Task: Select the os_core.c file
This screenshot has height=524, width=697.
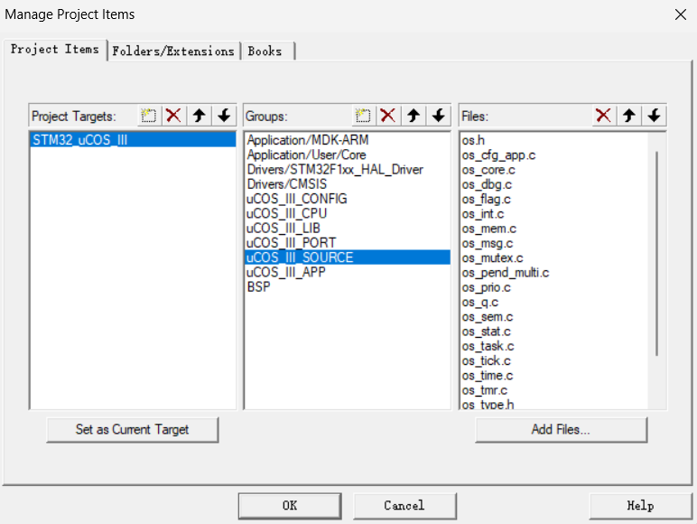Action: click(x=553, y=170)
